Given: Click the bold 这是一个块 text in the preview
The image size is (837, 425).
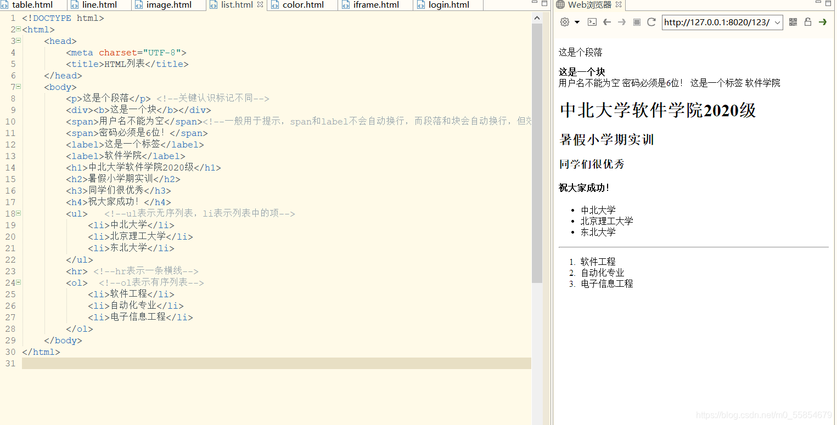Looking at the screenshot, I should [582, 72].
